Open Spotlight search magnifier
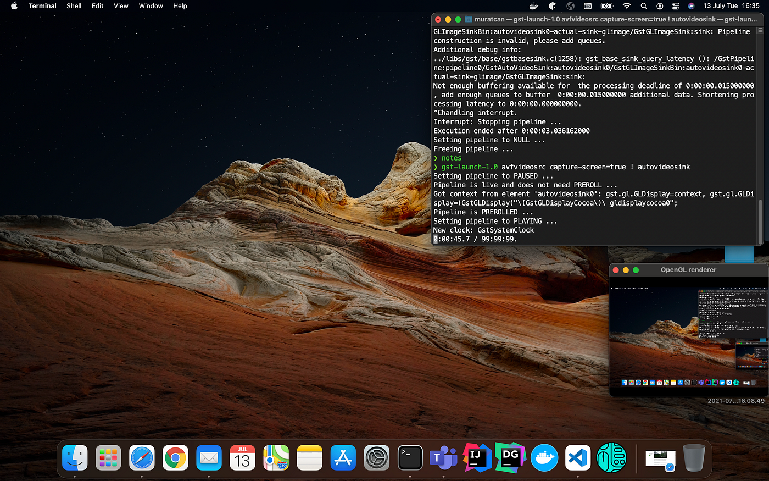The height and width of the screenshot is (481, 769). [x=644, y=6]
